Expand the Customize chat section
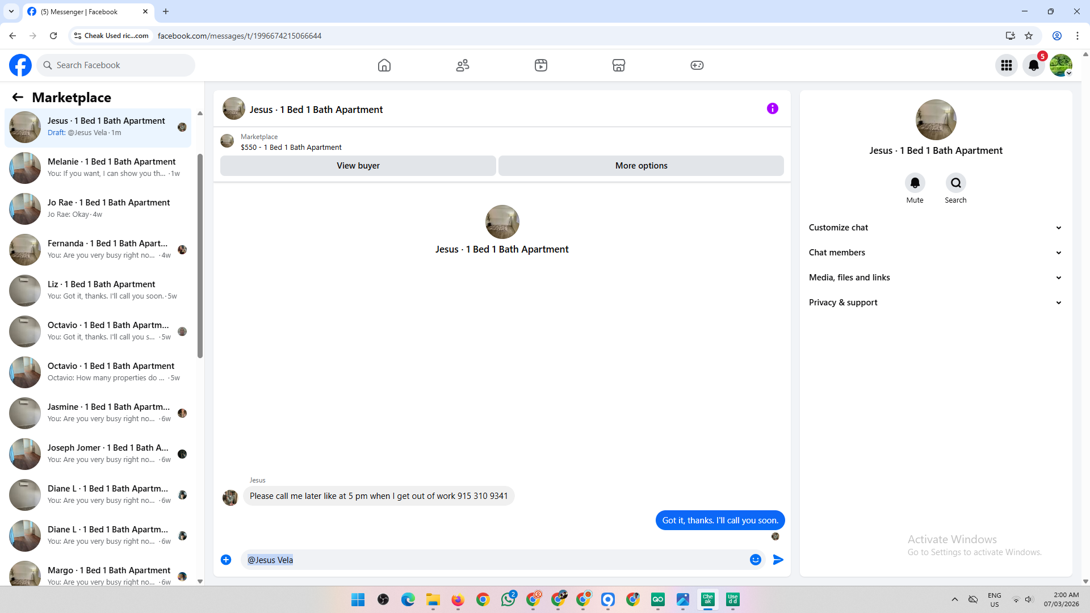Screen dimensions: 1090x613 [x=935, y=228]
